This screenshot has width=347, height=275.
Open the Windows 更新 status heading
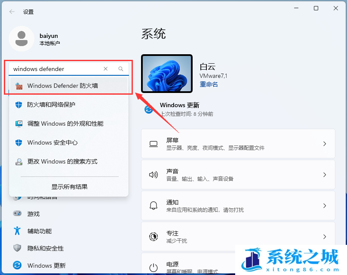click(179, 105)
